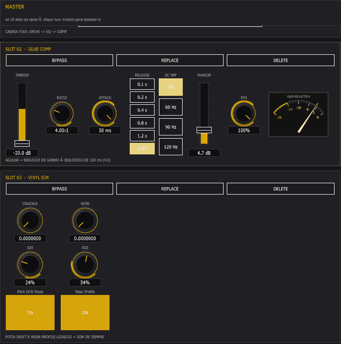
Task: Delete the Slot 03 Vinyl Sim module
Action: point(281,189)
